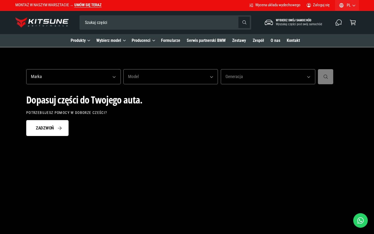Screen dimensions: 374x234
Task: Click the gray vehicle filter search button
Action: click(x=325, y=77)
